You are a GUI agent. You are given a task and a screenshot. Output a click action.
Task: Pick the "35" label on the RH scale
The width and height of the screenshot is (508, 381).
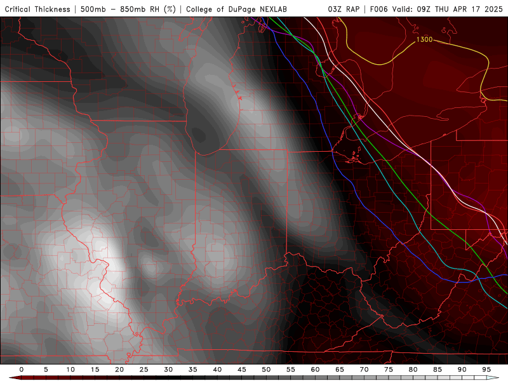(x=193, y=370)
